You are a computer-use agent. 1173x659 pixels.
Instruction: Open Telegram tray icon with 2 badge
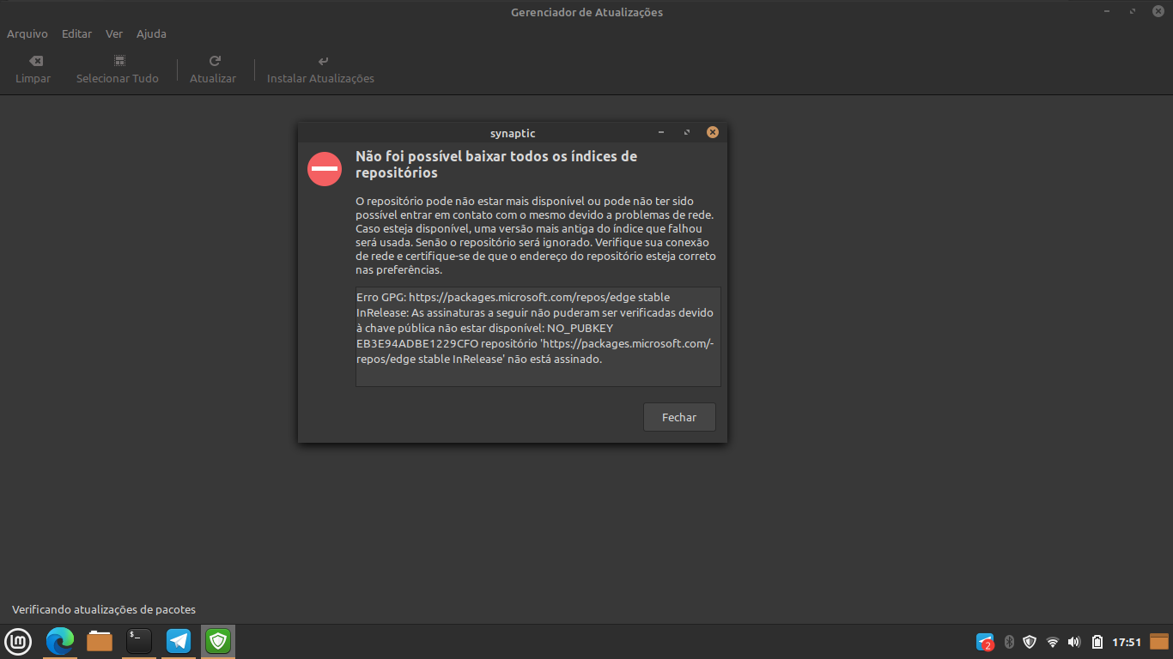click(x=985, y=642)
